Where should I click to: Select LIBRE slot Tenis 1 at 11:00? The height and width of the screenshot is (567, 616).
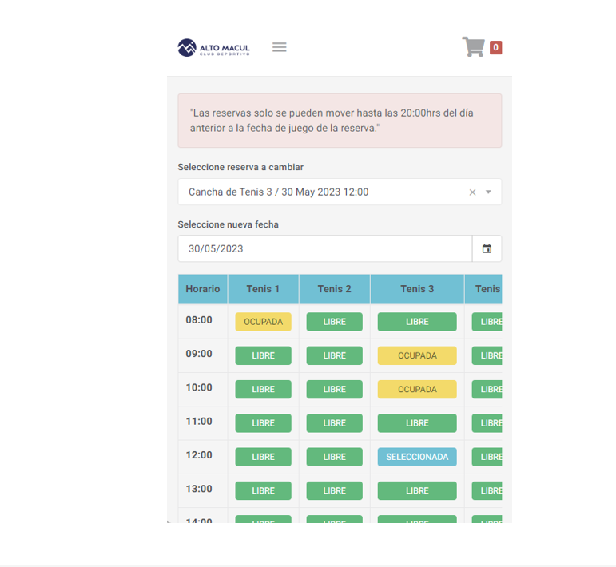(x=263, y=423)
